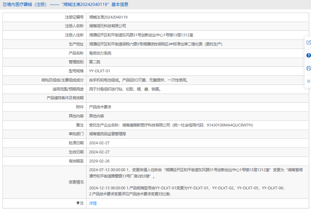Click the printer icon in the side toolbar
Screen dimensions: 311x211
tap(309, 68)
